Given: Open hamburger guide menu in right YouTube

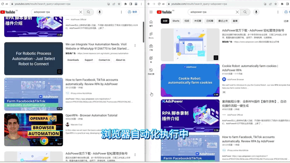Looking at the screenshot, I should point(151,12).
